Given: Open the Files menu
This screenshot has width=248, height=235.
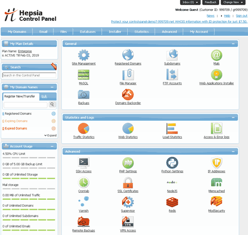Looking at the screenshot, I should pos(63,32).
